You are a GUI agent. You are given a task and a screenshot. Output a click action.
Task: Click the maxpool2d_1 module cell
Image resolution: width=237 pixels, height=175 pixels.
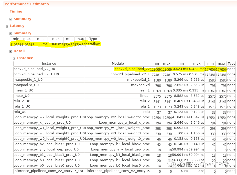coord(117,80)
